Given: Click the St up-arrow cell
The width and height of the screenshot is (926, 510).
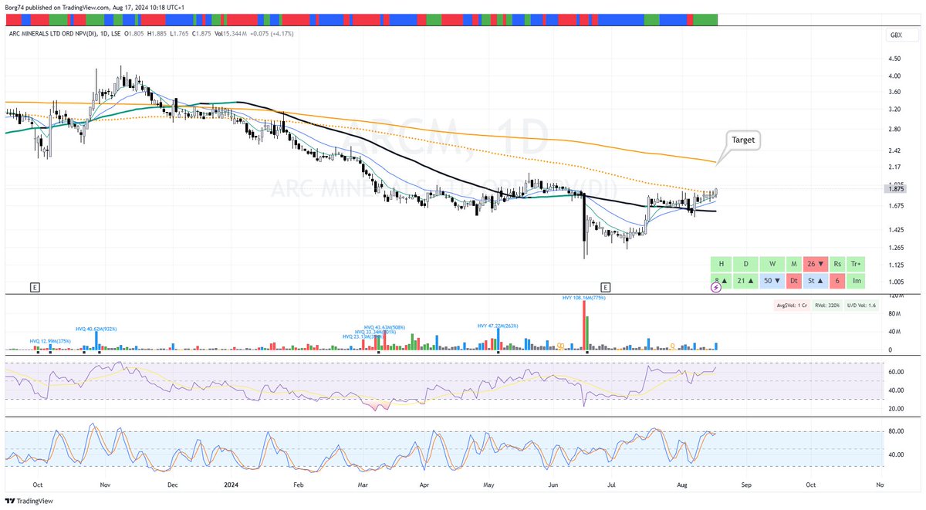Looking at the screenshot, I should [815, 279].
